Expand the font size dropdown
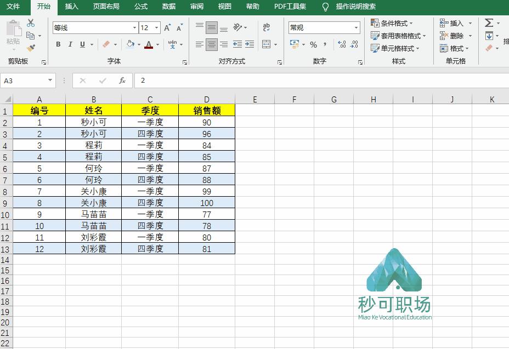Screen dimensions: 509x349 pyautogui.click(x=156, y=27)
